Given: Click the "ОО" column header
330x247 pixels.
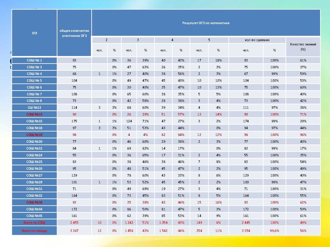Looking at the screenshot, I should [x=34, y=33].
